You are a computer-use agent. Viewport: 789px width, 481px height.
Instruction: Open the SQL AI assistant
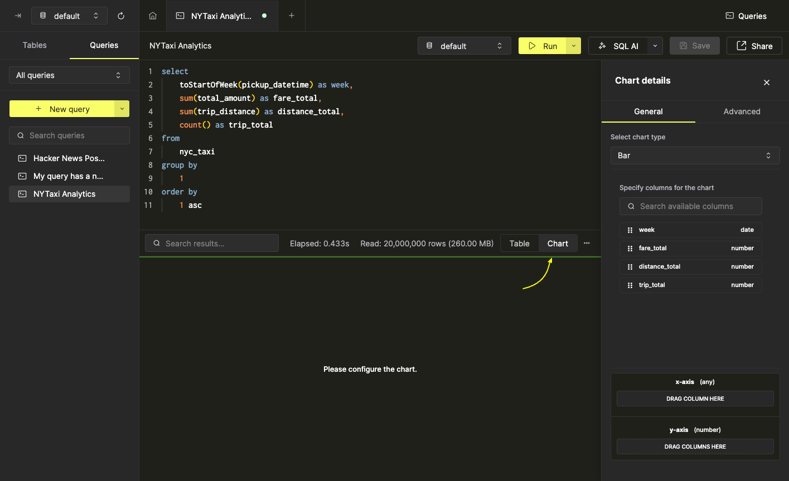click(619, 46)
